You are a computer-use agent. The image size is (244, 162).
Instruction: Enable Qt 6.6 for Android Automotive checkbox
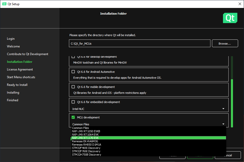pos(73,72)
